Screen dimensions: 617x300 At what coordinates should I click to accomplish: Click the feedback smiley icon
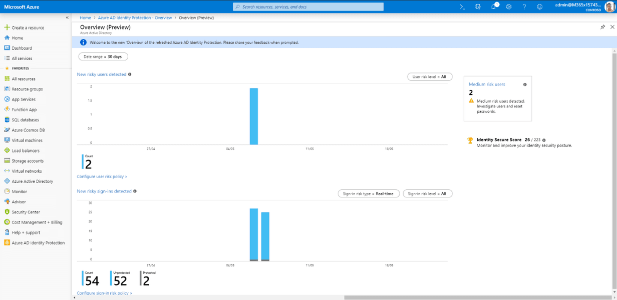(x=539, y=6)
